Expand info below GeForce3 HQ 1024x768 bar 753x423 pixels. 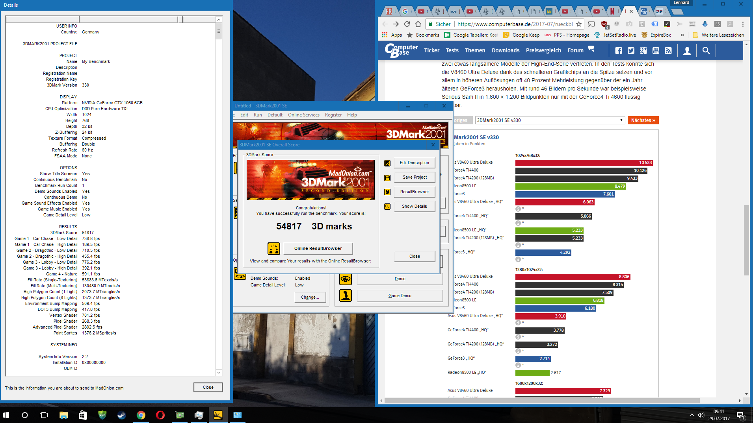[x=518, y=259]
